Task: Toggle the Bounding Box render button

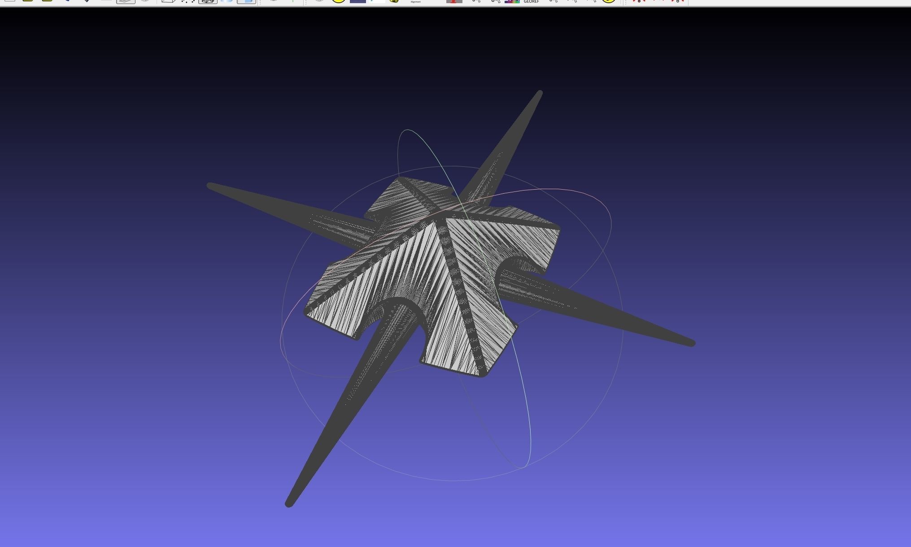Action: (168, 1)
